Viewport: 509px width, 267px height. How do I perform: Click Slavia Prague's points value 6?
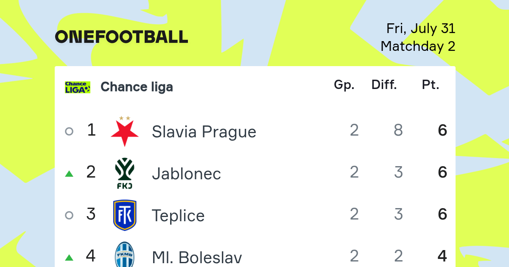(442, 131)
